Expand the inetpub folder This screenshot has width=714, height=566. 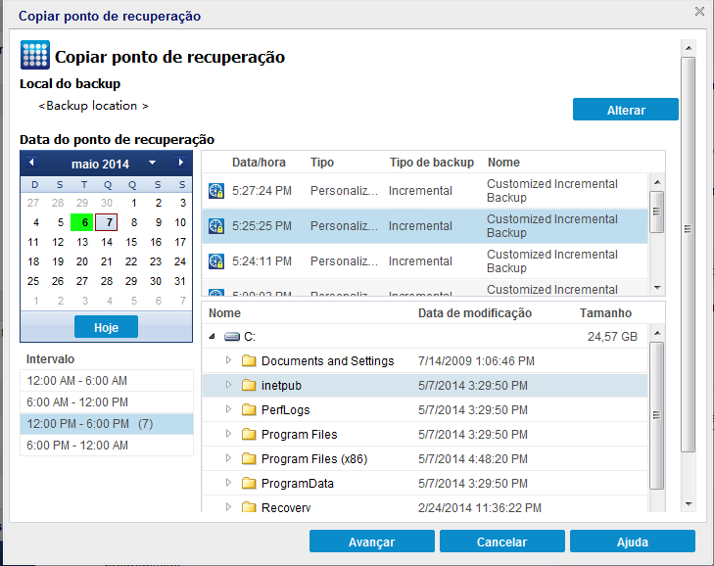coord(228,385)
